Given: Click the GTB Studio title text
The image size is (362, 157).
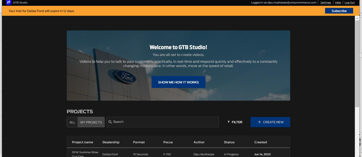Looking at the screenshot, I should point(20,3).
